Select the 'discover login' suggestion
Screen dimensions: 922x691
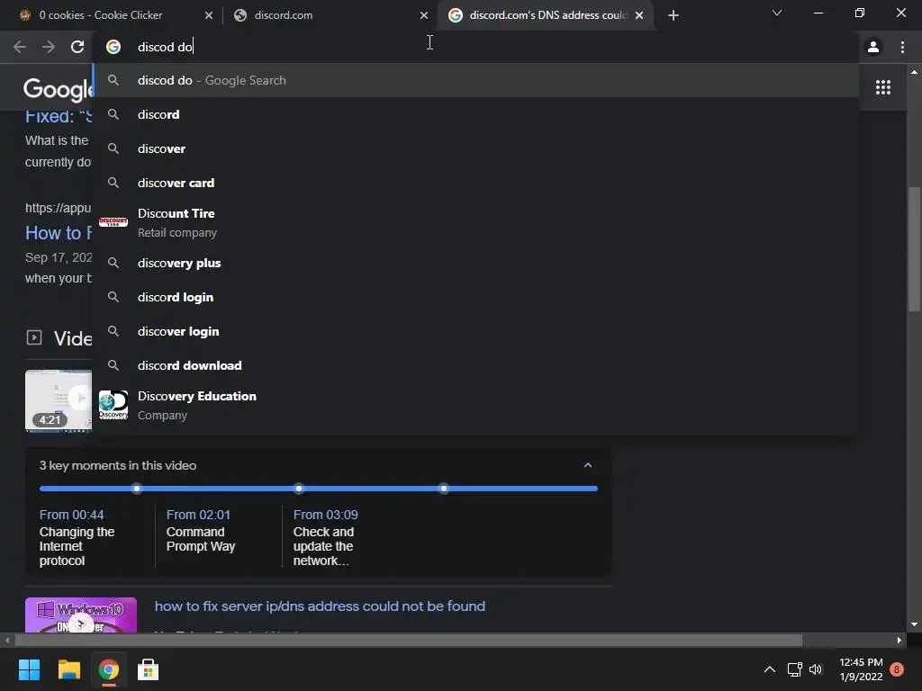pos(475,331)
